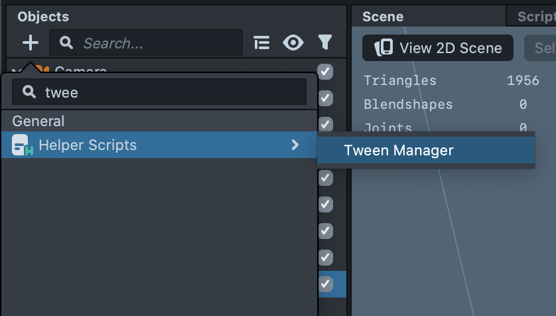
Task: Toggle the checkbox on the highlighted blue row
Action: click(325, 283)
